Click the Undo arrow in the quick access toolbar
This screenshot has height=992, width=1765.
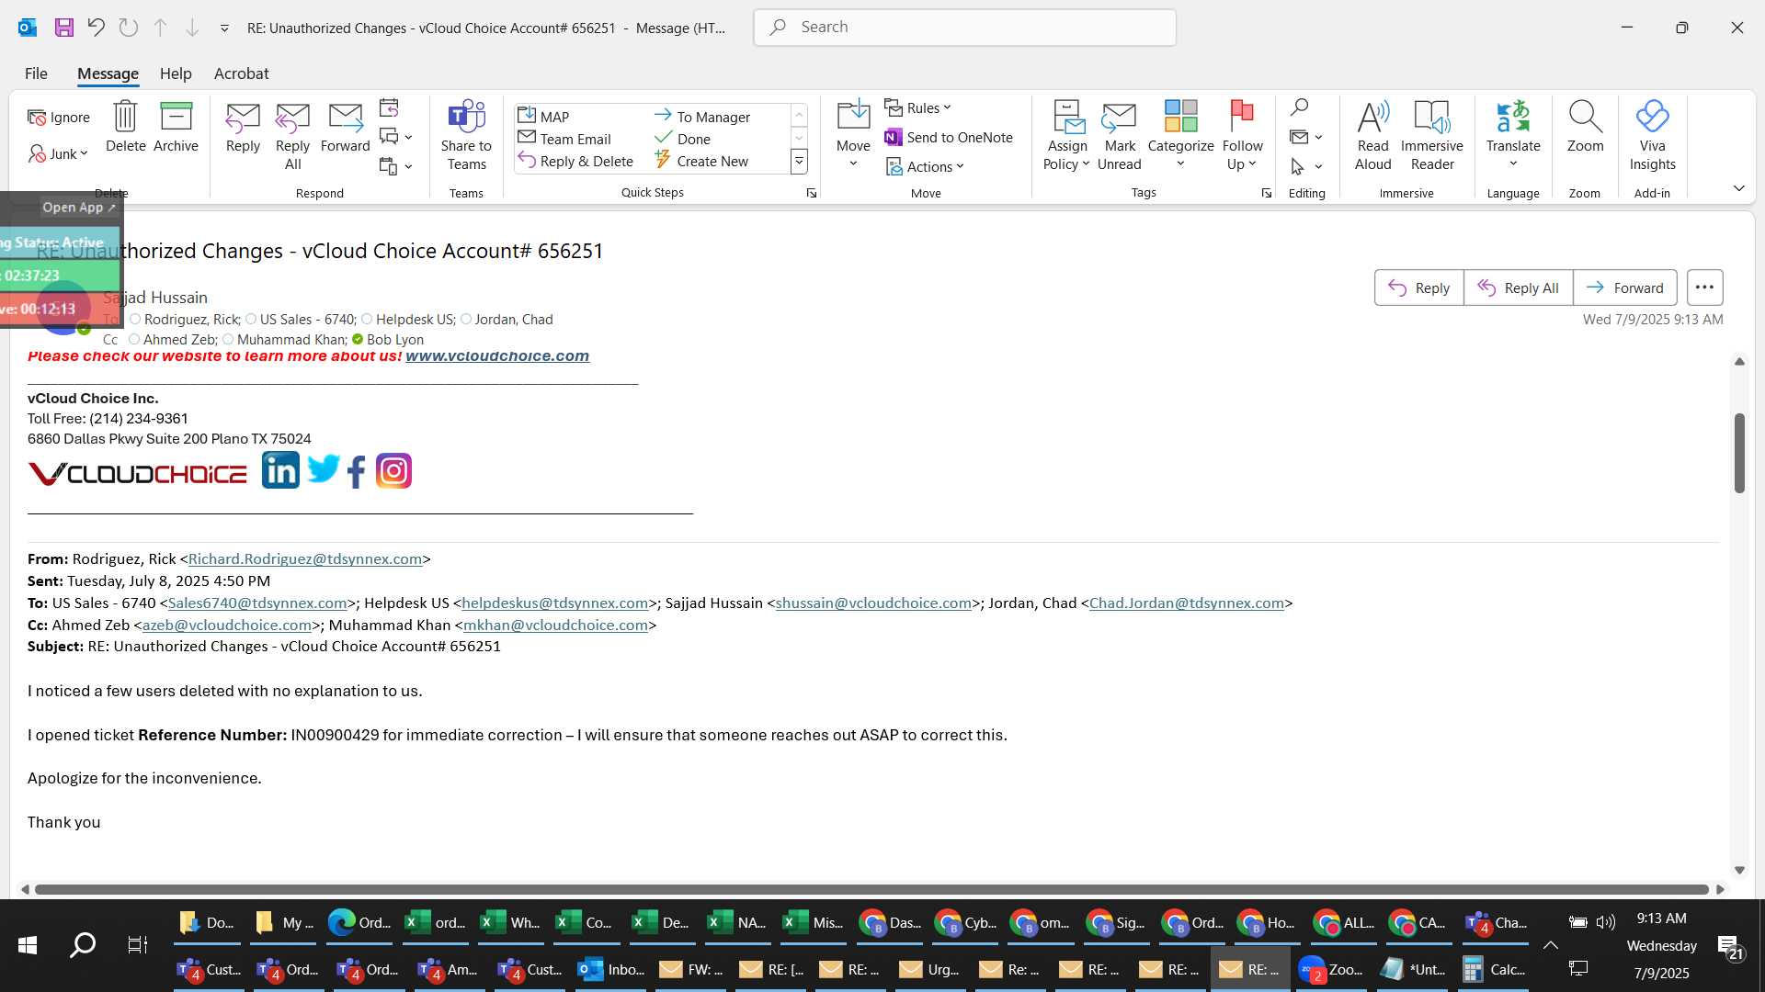tap(96, 28)
